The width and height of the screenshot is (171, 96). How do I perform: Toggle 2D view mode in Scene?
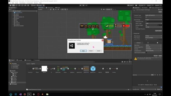[50, 10]
